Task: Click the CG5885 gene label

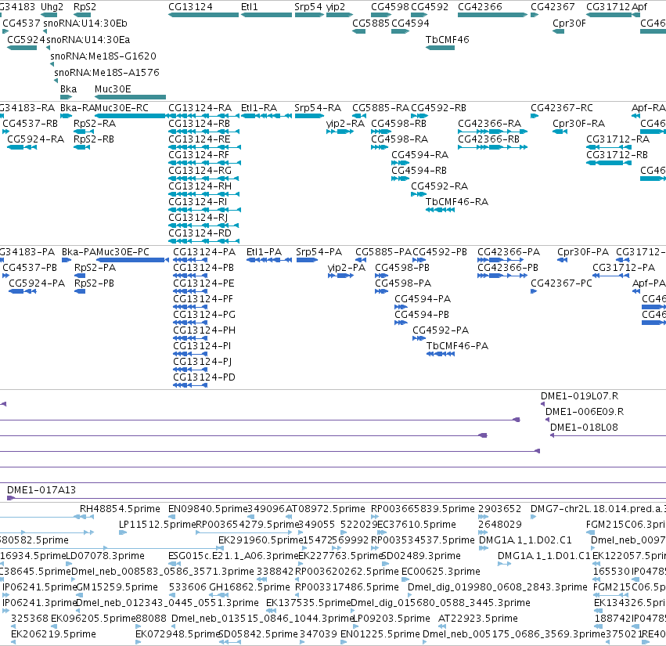Action: pos(370,23)
